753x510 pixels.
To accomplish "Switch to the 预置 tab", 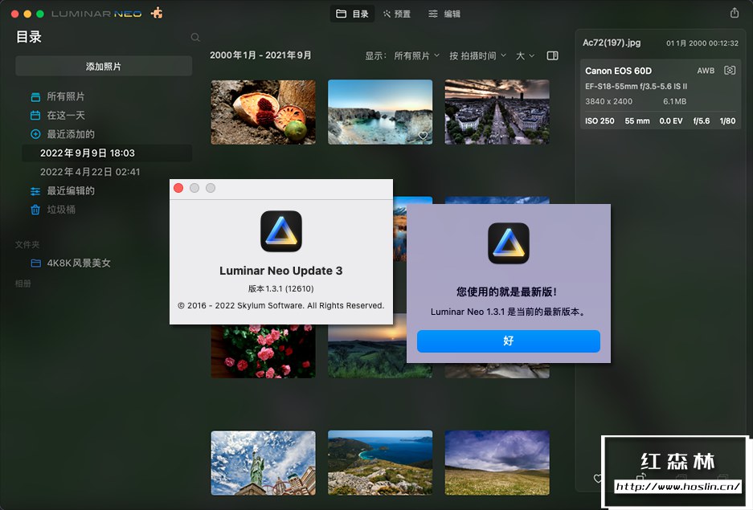I will [x=397, y=14].
